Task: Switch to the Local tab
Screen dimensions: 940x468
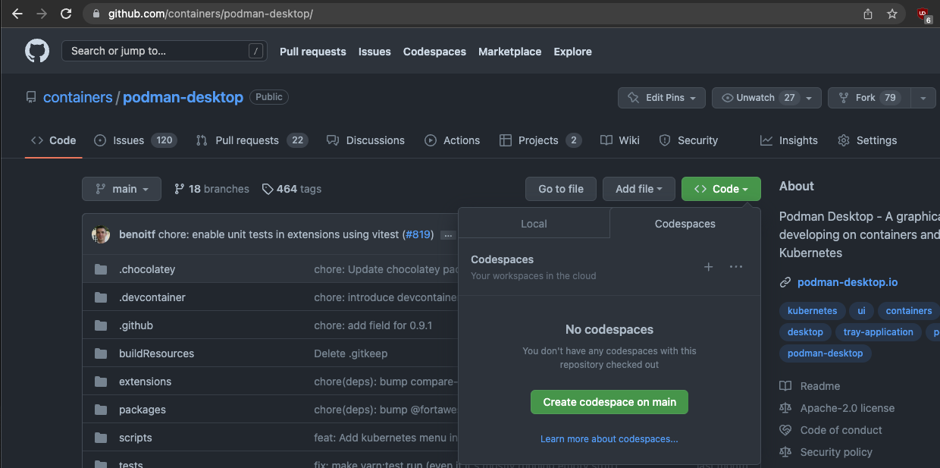Action: pyautogui.click(x=534, y=224)
